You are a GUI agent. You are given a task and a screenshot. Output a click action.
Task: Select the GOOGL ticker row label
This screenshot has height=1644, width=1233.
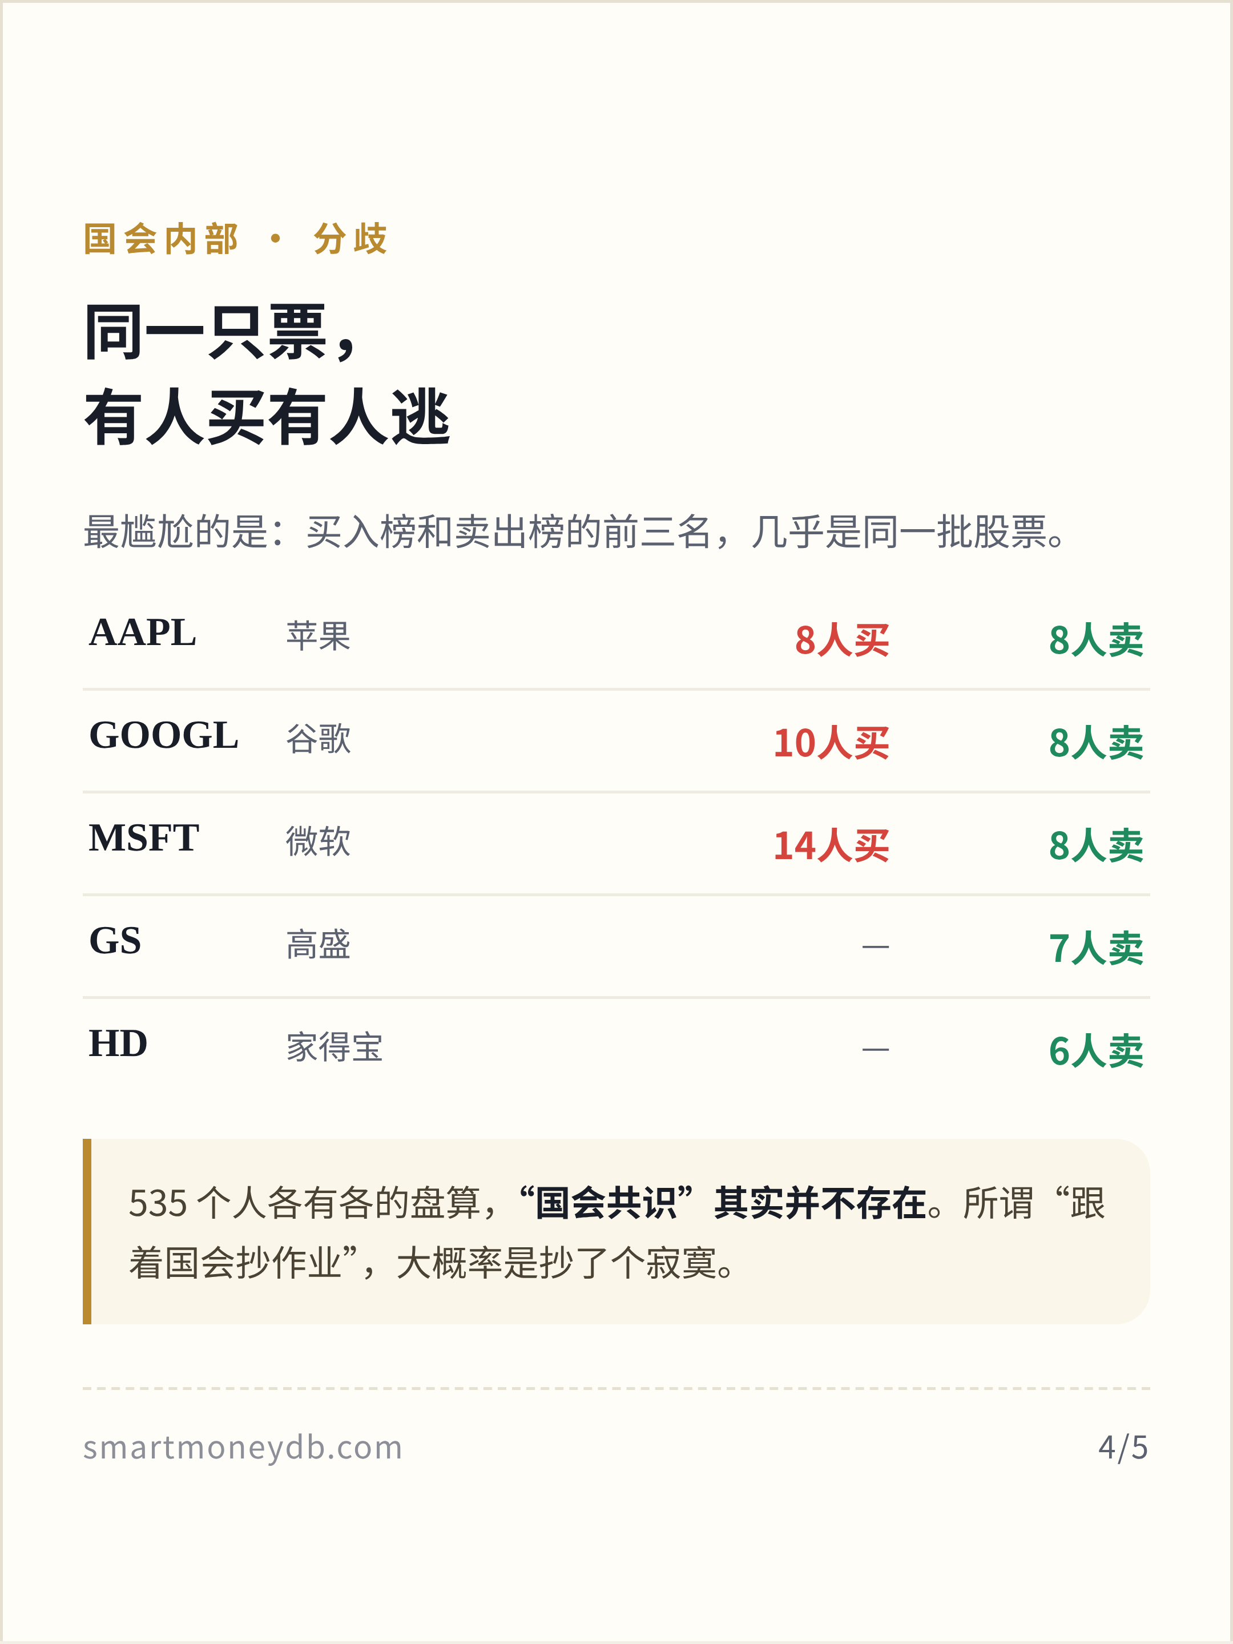coord(163,735)
